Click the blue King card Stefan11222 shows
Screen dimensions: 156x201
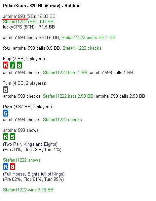6,166
